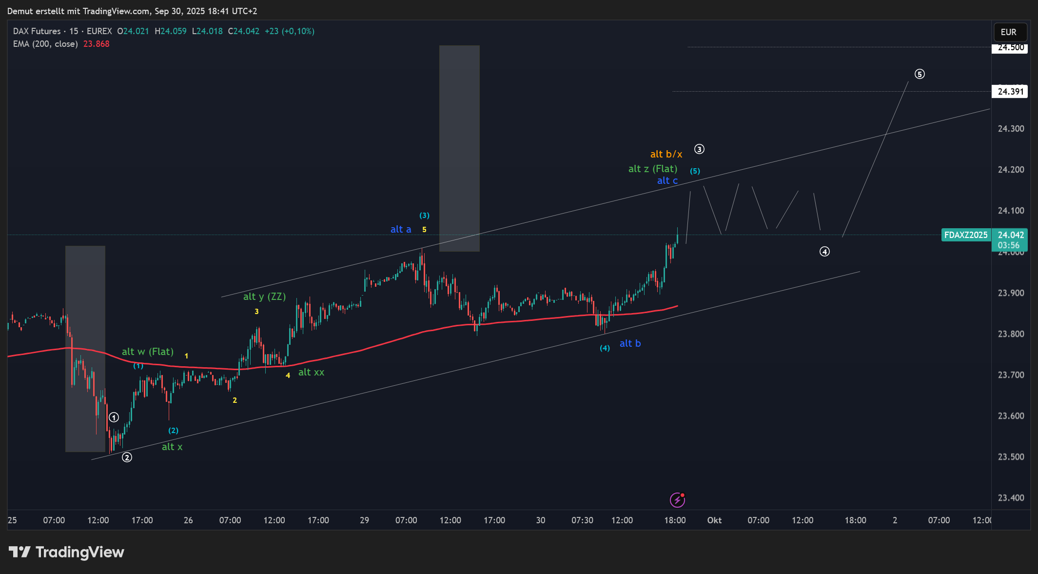Click the DAX Futures symbol title
This screenshot has height=574, width=1038.
pyautogui.click(x=37, y=31)
